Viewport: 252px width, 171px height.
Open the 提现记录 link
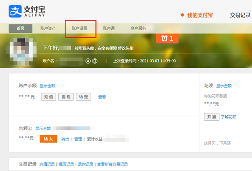(x=66, y=164)
